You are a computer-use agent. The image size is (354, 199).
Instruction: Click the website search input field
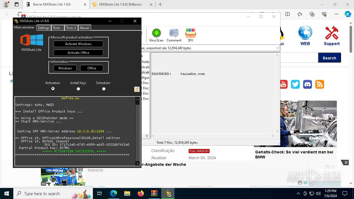pyautogui.click(x=299, y=58)
